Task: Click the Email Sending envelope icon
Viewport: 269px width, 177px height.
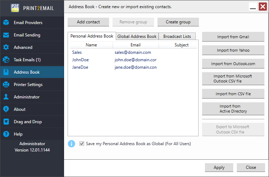Action: point(6,35)
